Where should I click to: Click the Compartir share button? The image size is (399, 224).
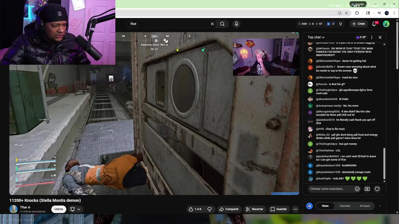point(229,209)
